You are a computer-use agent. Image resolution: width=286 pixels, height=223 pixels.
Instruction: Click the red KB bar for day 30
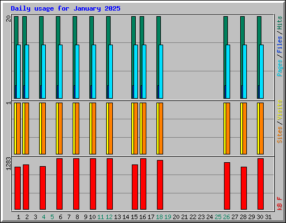click(x=260, y=184)
